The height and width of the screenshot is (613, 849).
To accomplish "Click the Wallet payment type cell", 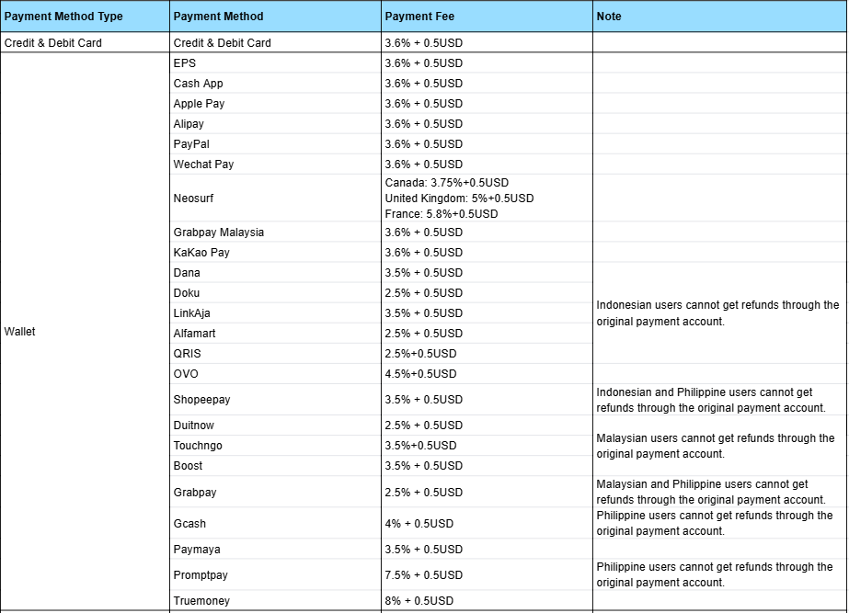I will point(20,331).
